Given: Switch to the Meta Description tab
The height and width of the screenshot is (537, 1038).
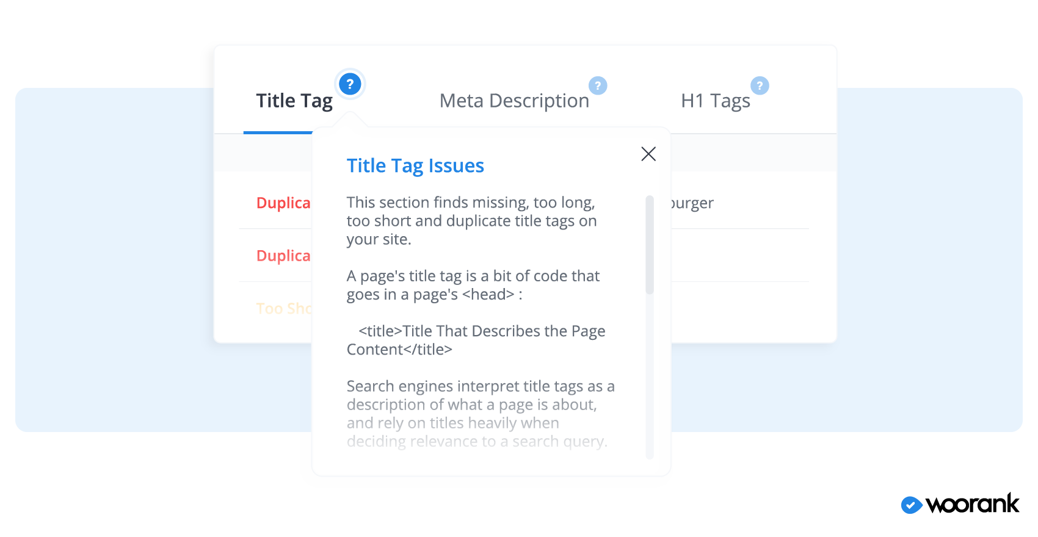Looking at the screenshot, I should [514, 101].
